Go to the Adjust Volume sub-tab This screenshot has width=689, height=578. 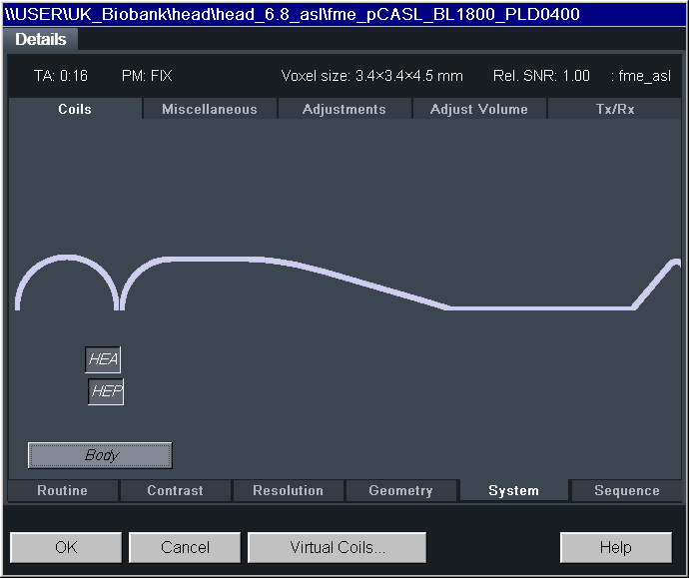(x=479, y=110)
